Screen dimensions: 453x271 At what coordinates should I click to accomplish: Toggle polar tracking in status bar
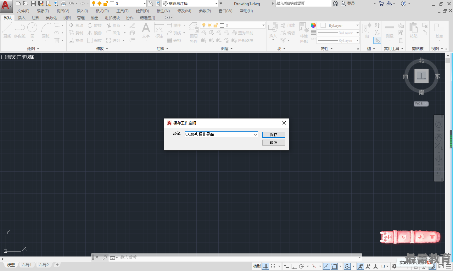click(301, 266)
